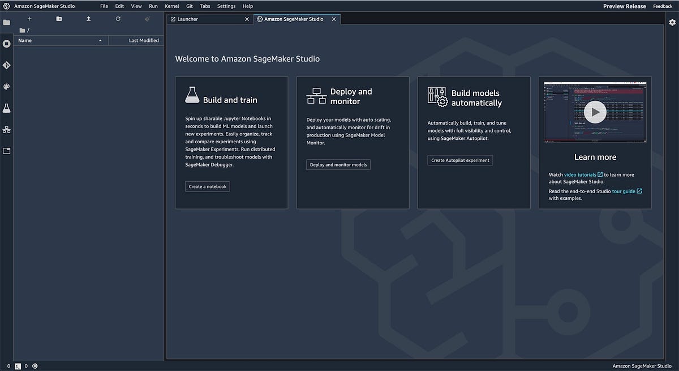Open the Git sidebar panel
Image resolution: width=679 pixels, height=371 pixels.
pos(6,65)
